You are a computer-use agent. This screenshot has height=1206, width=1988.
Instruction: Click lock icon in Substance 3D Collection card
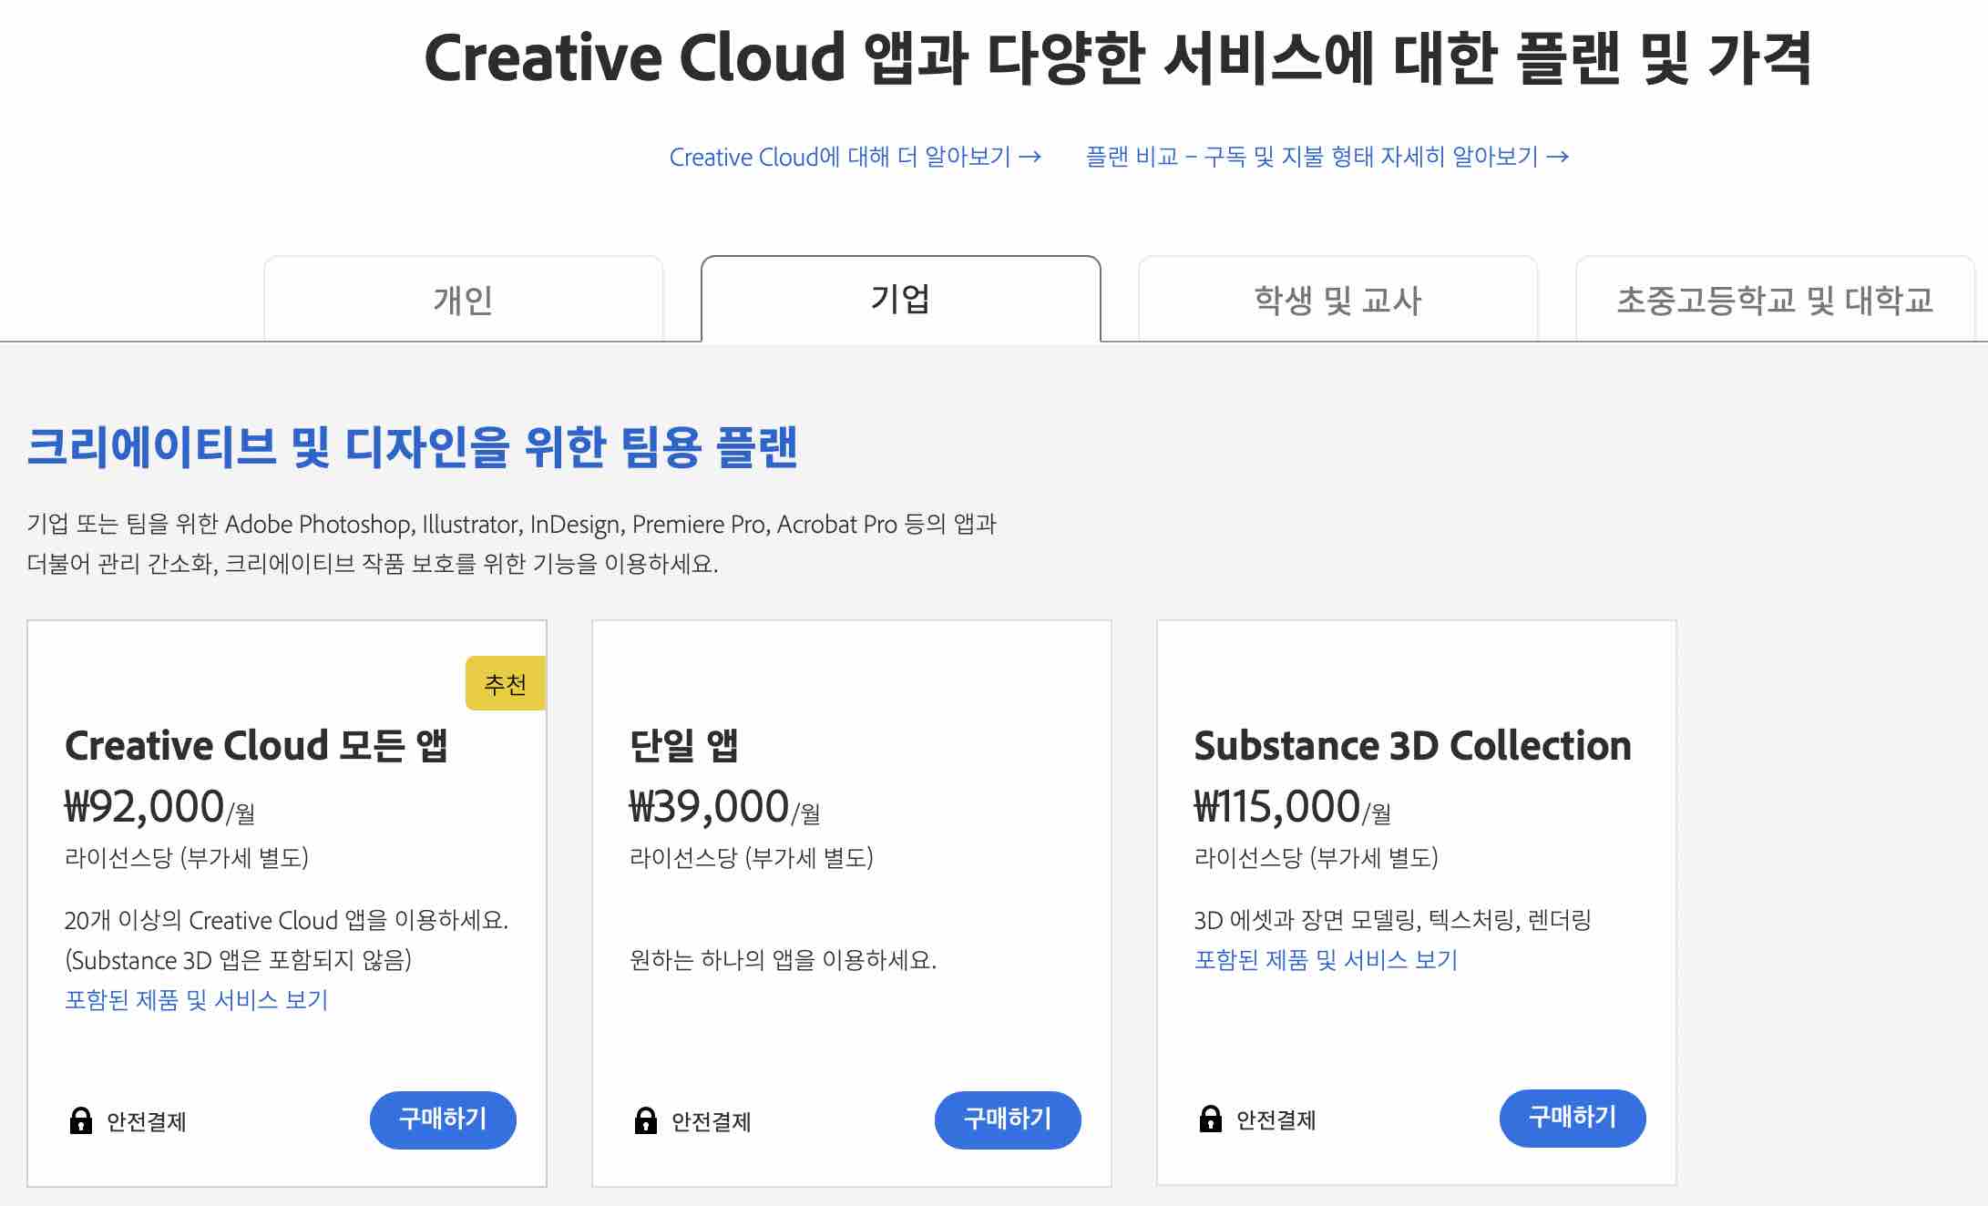coord(1211,1119)
